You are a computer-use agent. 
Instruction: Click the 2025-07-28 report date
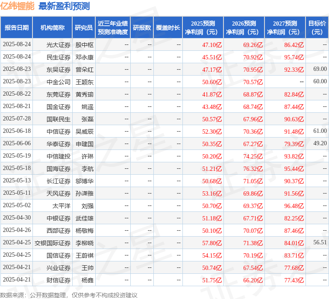pyautogui.click(x=17, y=118)
